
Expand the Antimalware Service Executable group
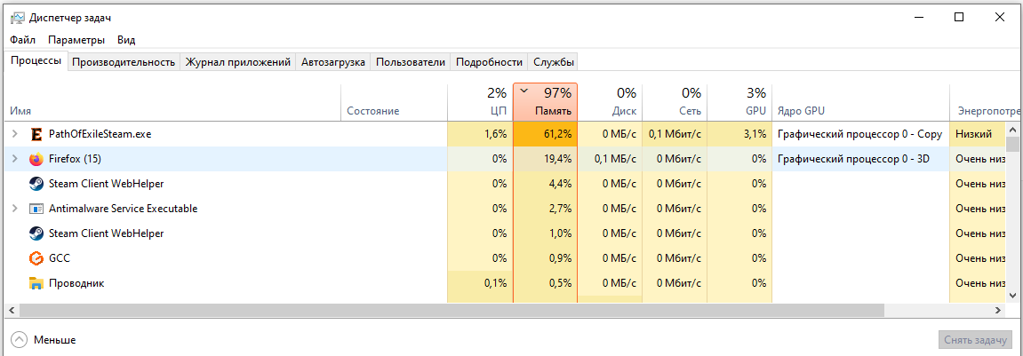tap(14, 209)
